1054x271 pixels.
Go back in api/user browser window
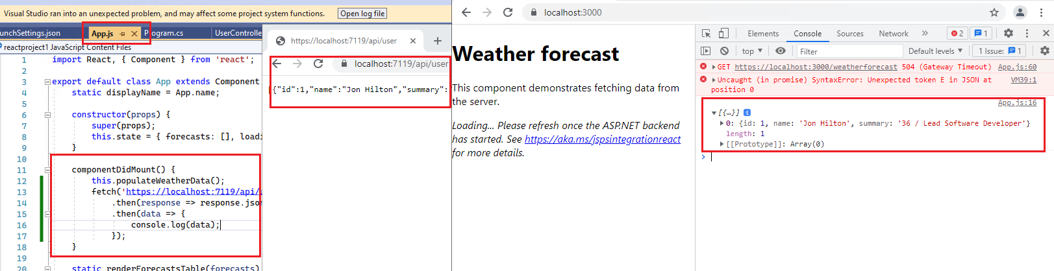point(277,64)
